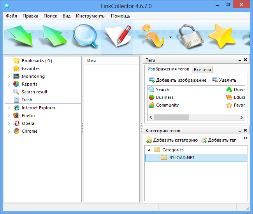
Task: Select the Categories root folder
Action: click(x=169, y=150)
